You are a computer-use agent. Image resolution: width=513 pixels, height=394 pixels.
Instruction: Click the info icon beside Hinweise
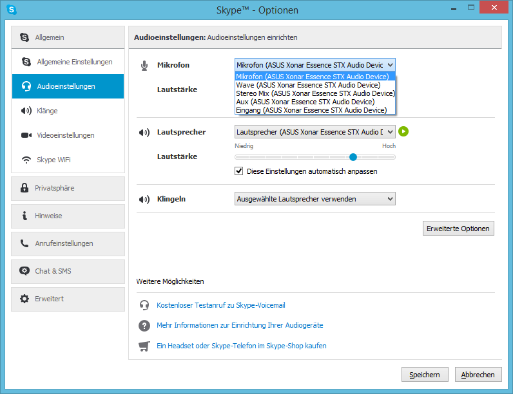pyautogui.click(x=24, y=216)
